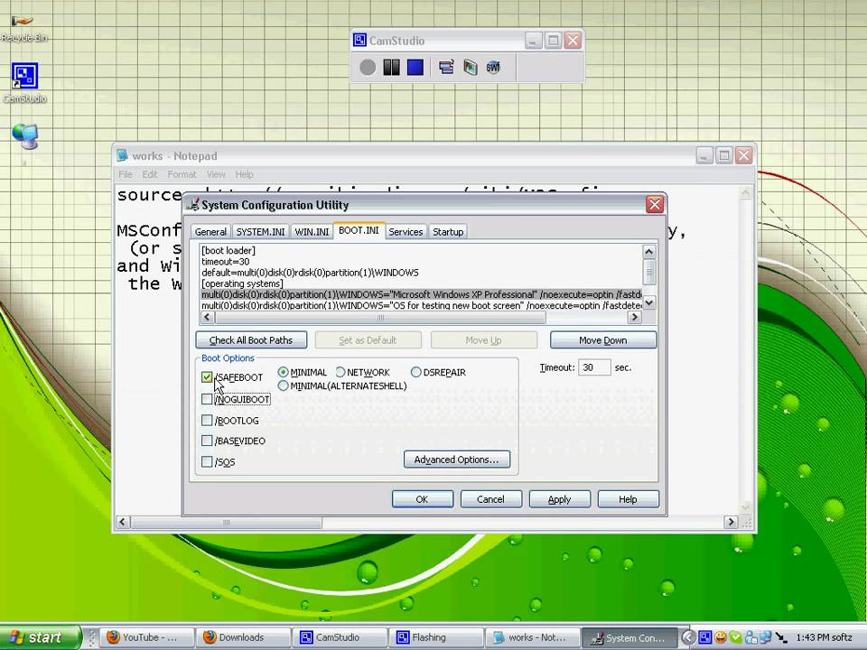Click Notepad horizontal scroll left arrow
This screenshot has width=867, height=650.
point(123,522)
